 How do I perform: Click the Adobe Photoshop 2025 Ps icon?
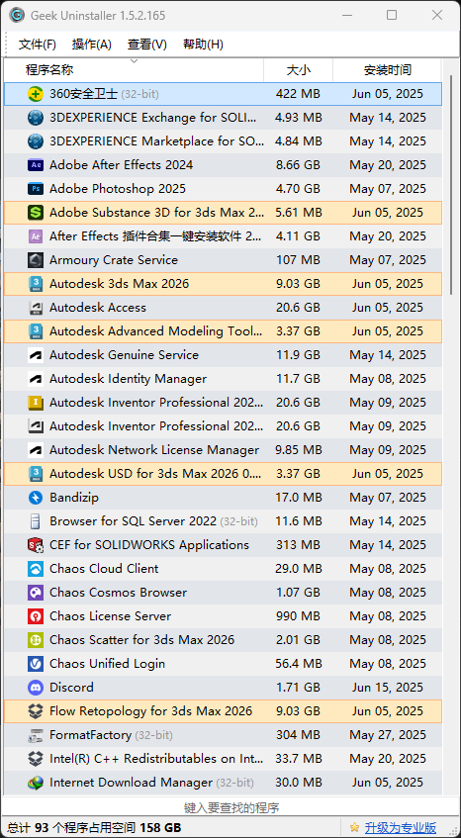click(36, 189)
